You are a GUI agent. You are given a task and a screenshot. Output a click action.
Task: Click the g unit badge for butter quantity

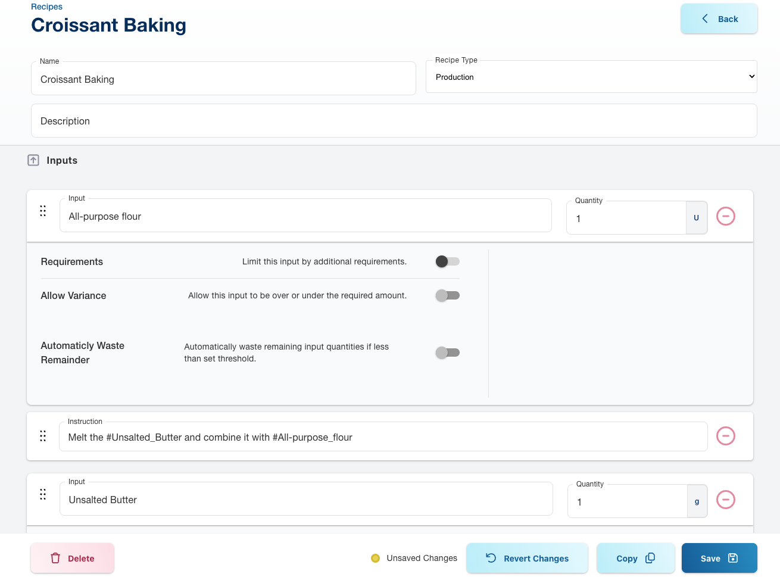point(697,501)
